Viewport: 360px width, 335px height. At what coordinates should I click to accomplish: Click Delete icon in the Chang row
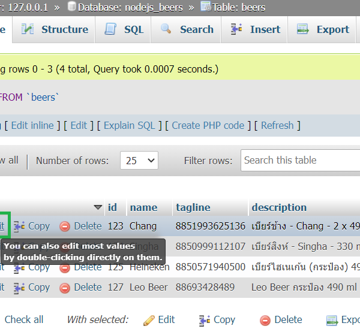pos(65,226)
